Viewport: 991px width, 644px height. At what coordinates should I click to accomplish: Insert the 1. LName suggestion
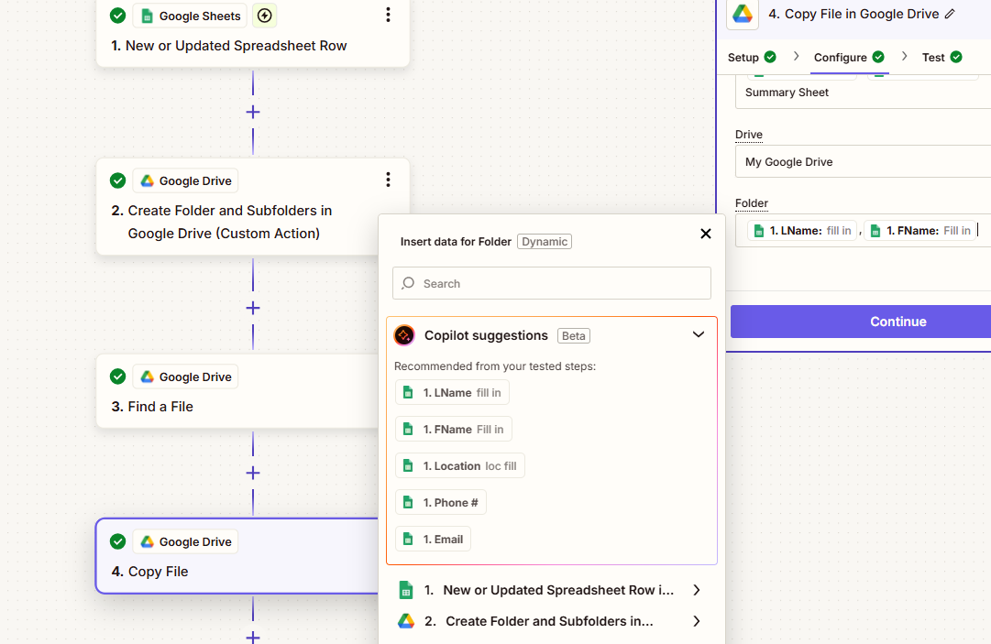(x=452, y=393)
